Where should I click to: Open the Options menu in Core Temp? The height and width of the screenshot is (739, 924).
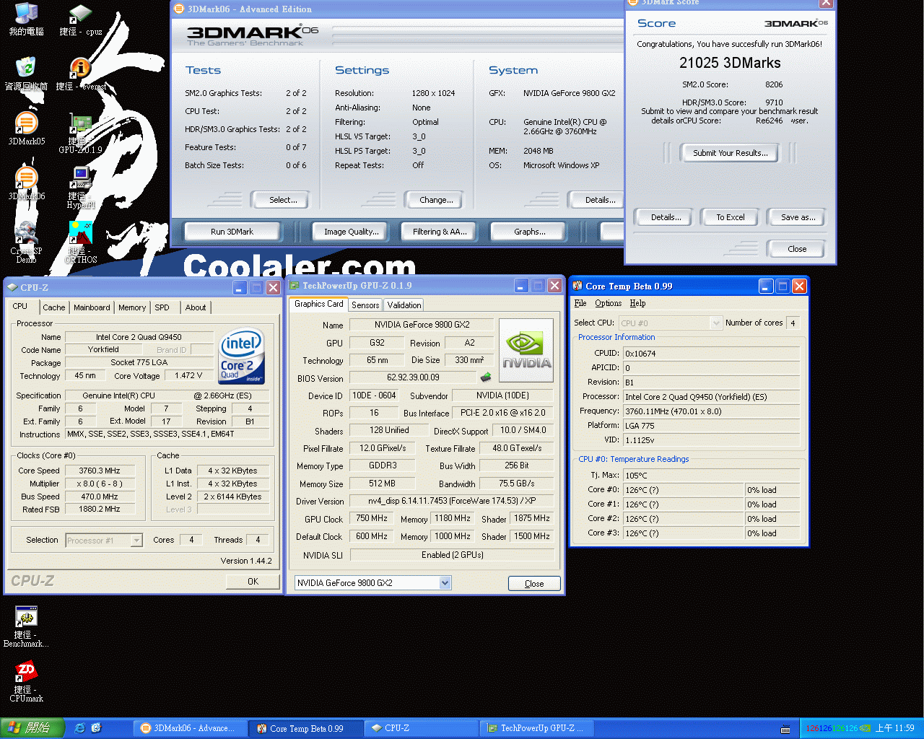[x=608, y=303]
